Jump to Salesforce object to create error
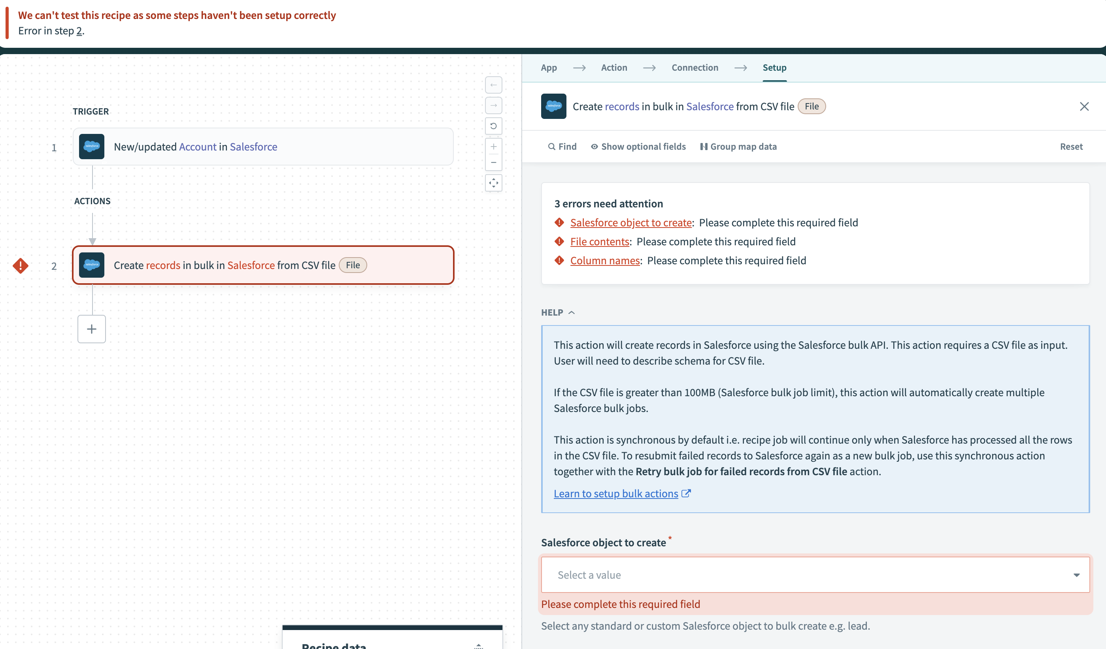This screenshot has width=1106, height=649. coord(631,222)
